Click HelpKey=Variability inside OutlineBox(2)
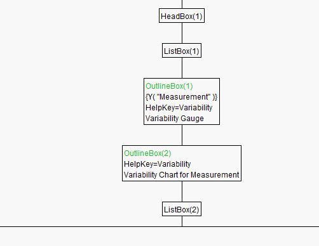This screenshot has width=319, height=246. (158, 164)
